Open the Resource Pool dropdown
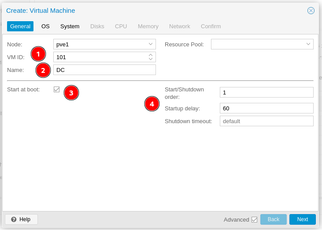 click(x=308, y=44)
